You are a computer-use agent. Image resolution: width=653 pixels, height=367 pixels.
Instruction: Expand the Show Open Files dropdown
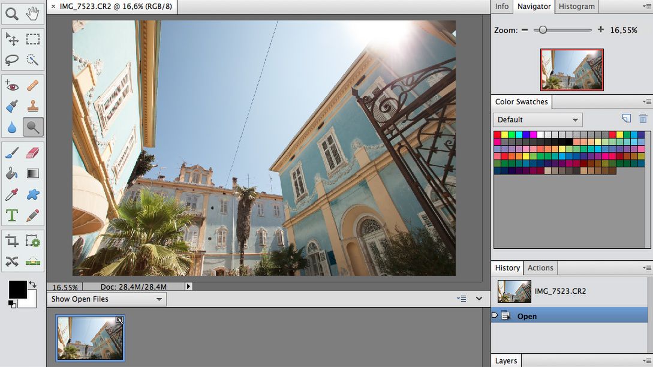coord(158,299)
